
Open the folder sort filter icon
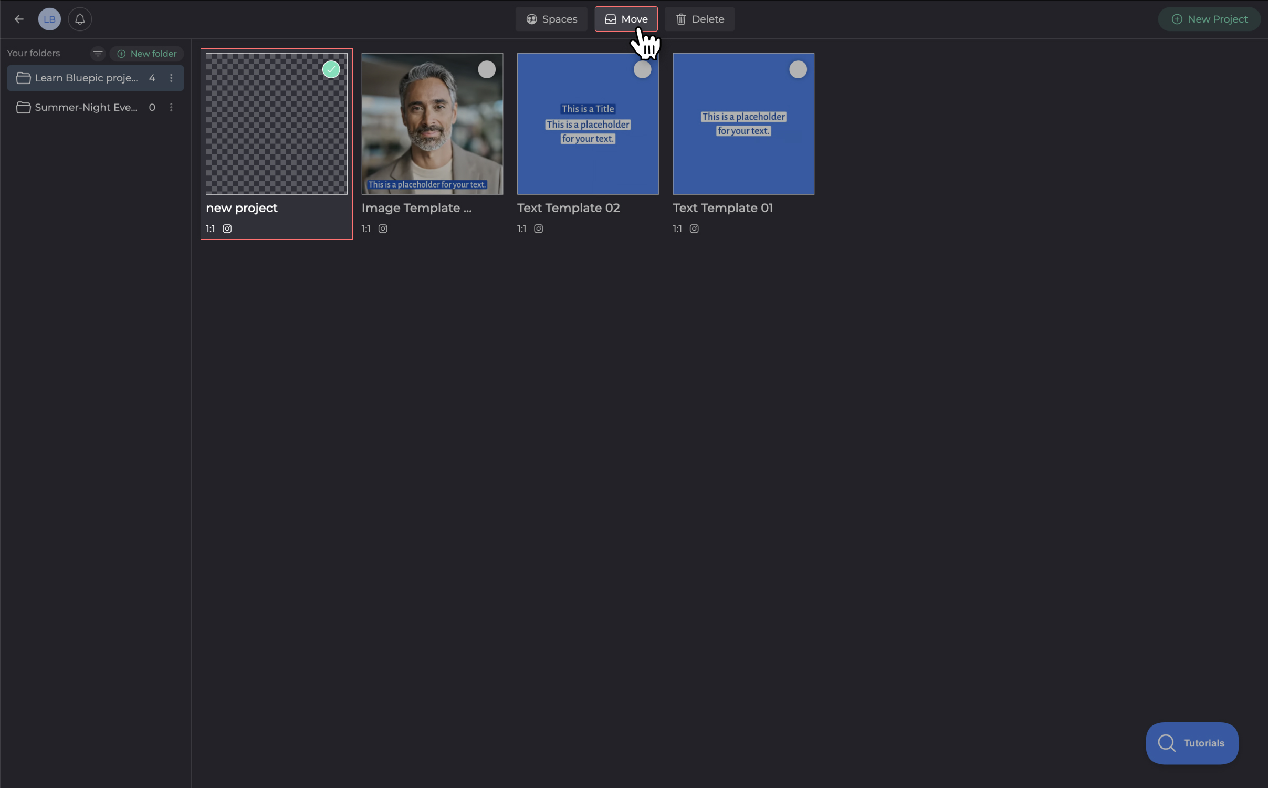pyautogui.click(x=98, y=54)
